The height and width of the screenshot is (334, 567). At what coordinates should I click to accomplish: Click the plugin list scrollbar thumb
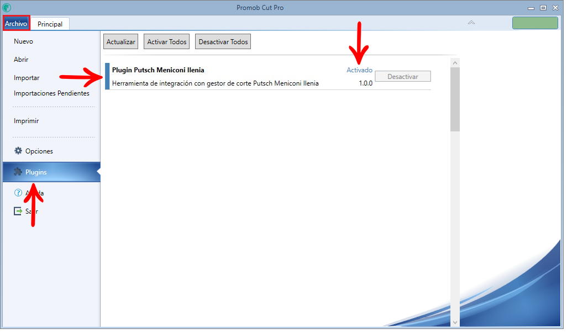tap(455, 99)
